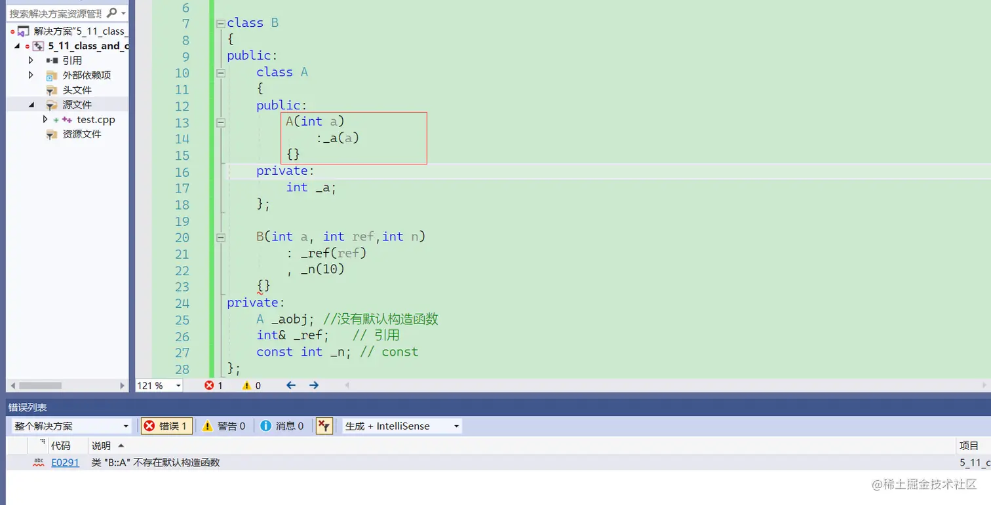Select the 引用 tree item
The width and height of the screenshot is (991, 505).
coord(72,60)
